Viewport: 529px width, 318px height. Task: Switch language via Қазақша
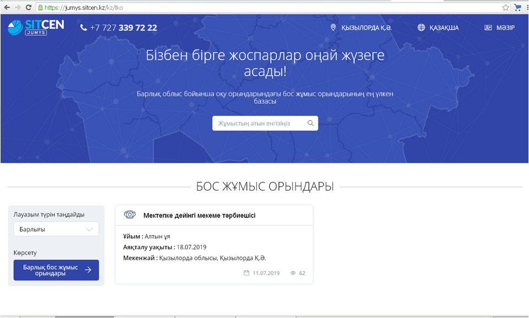(x=444, y=28)
